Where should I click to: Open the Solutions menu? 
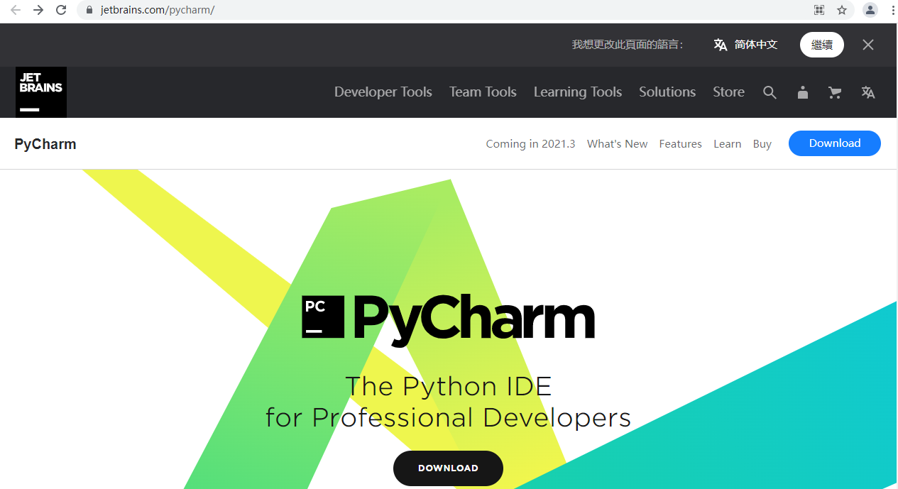coord(667,92)
